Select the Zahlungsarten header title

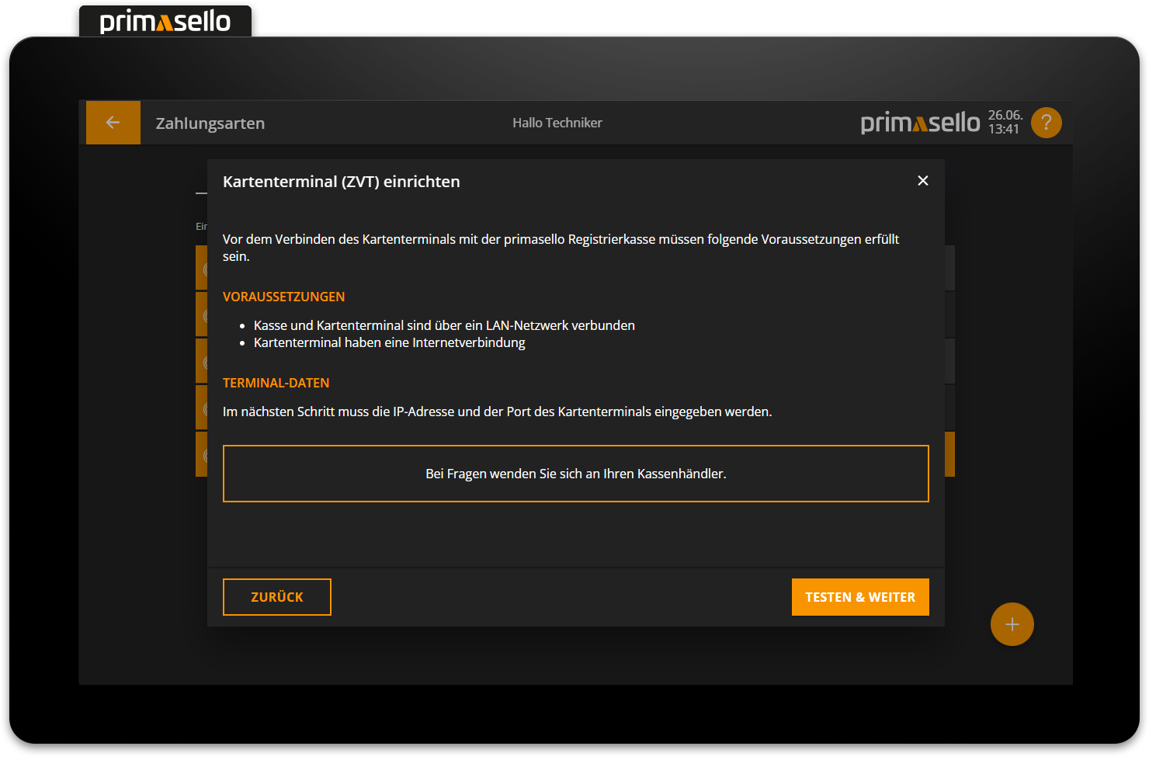pyautogui.click(x=210, y=123)
